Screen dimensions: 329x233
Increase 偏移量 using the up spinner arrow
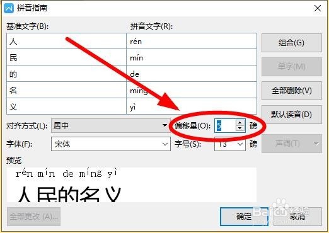240,123
